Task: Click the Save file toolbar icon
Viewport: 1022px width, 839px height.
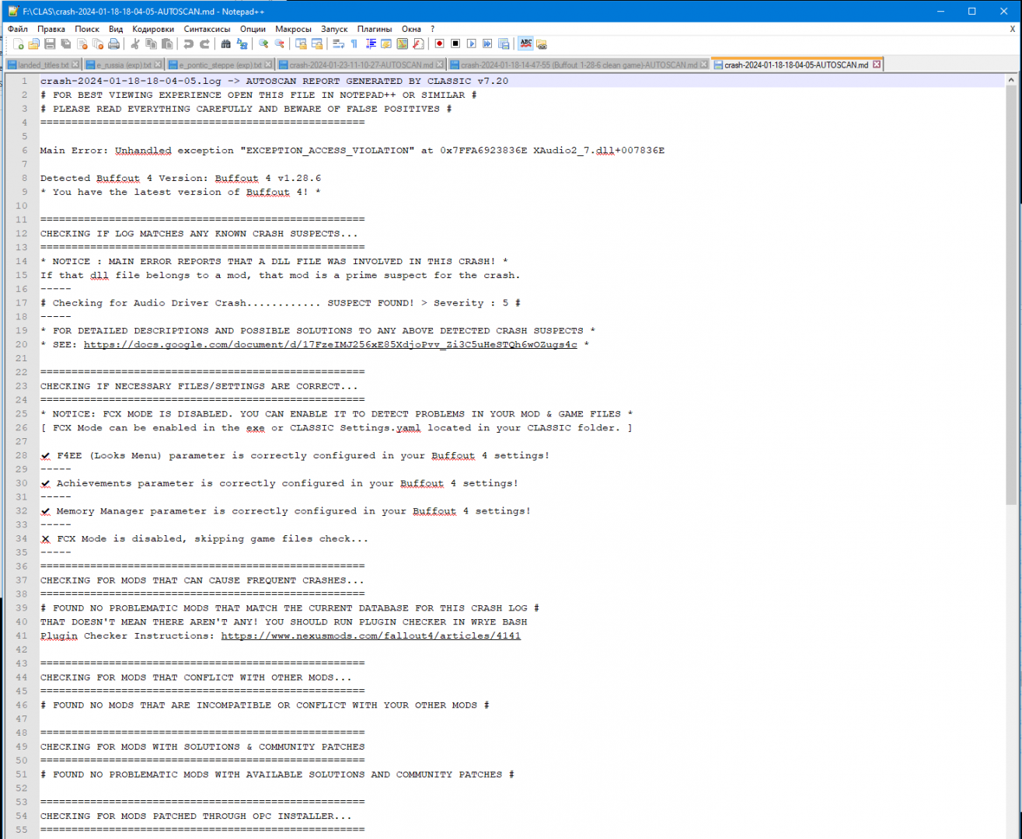Action: (50, 44)
